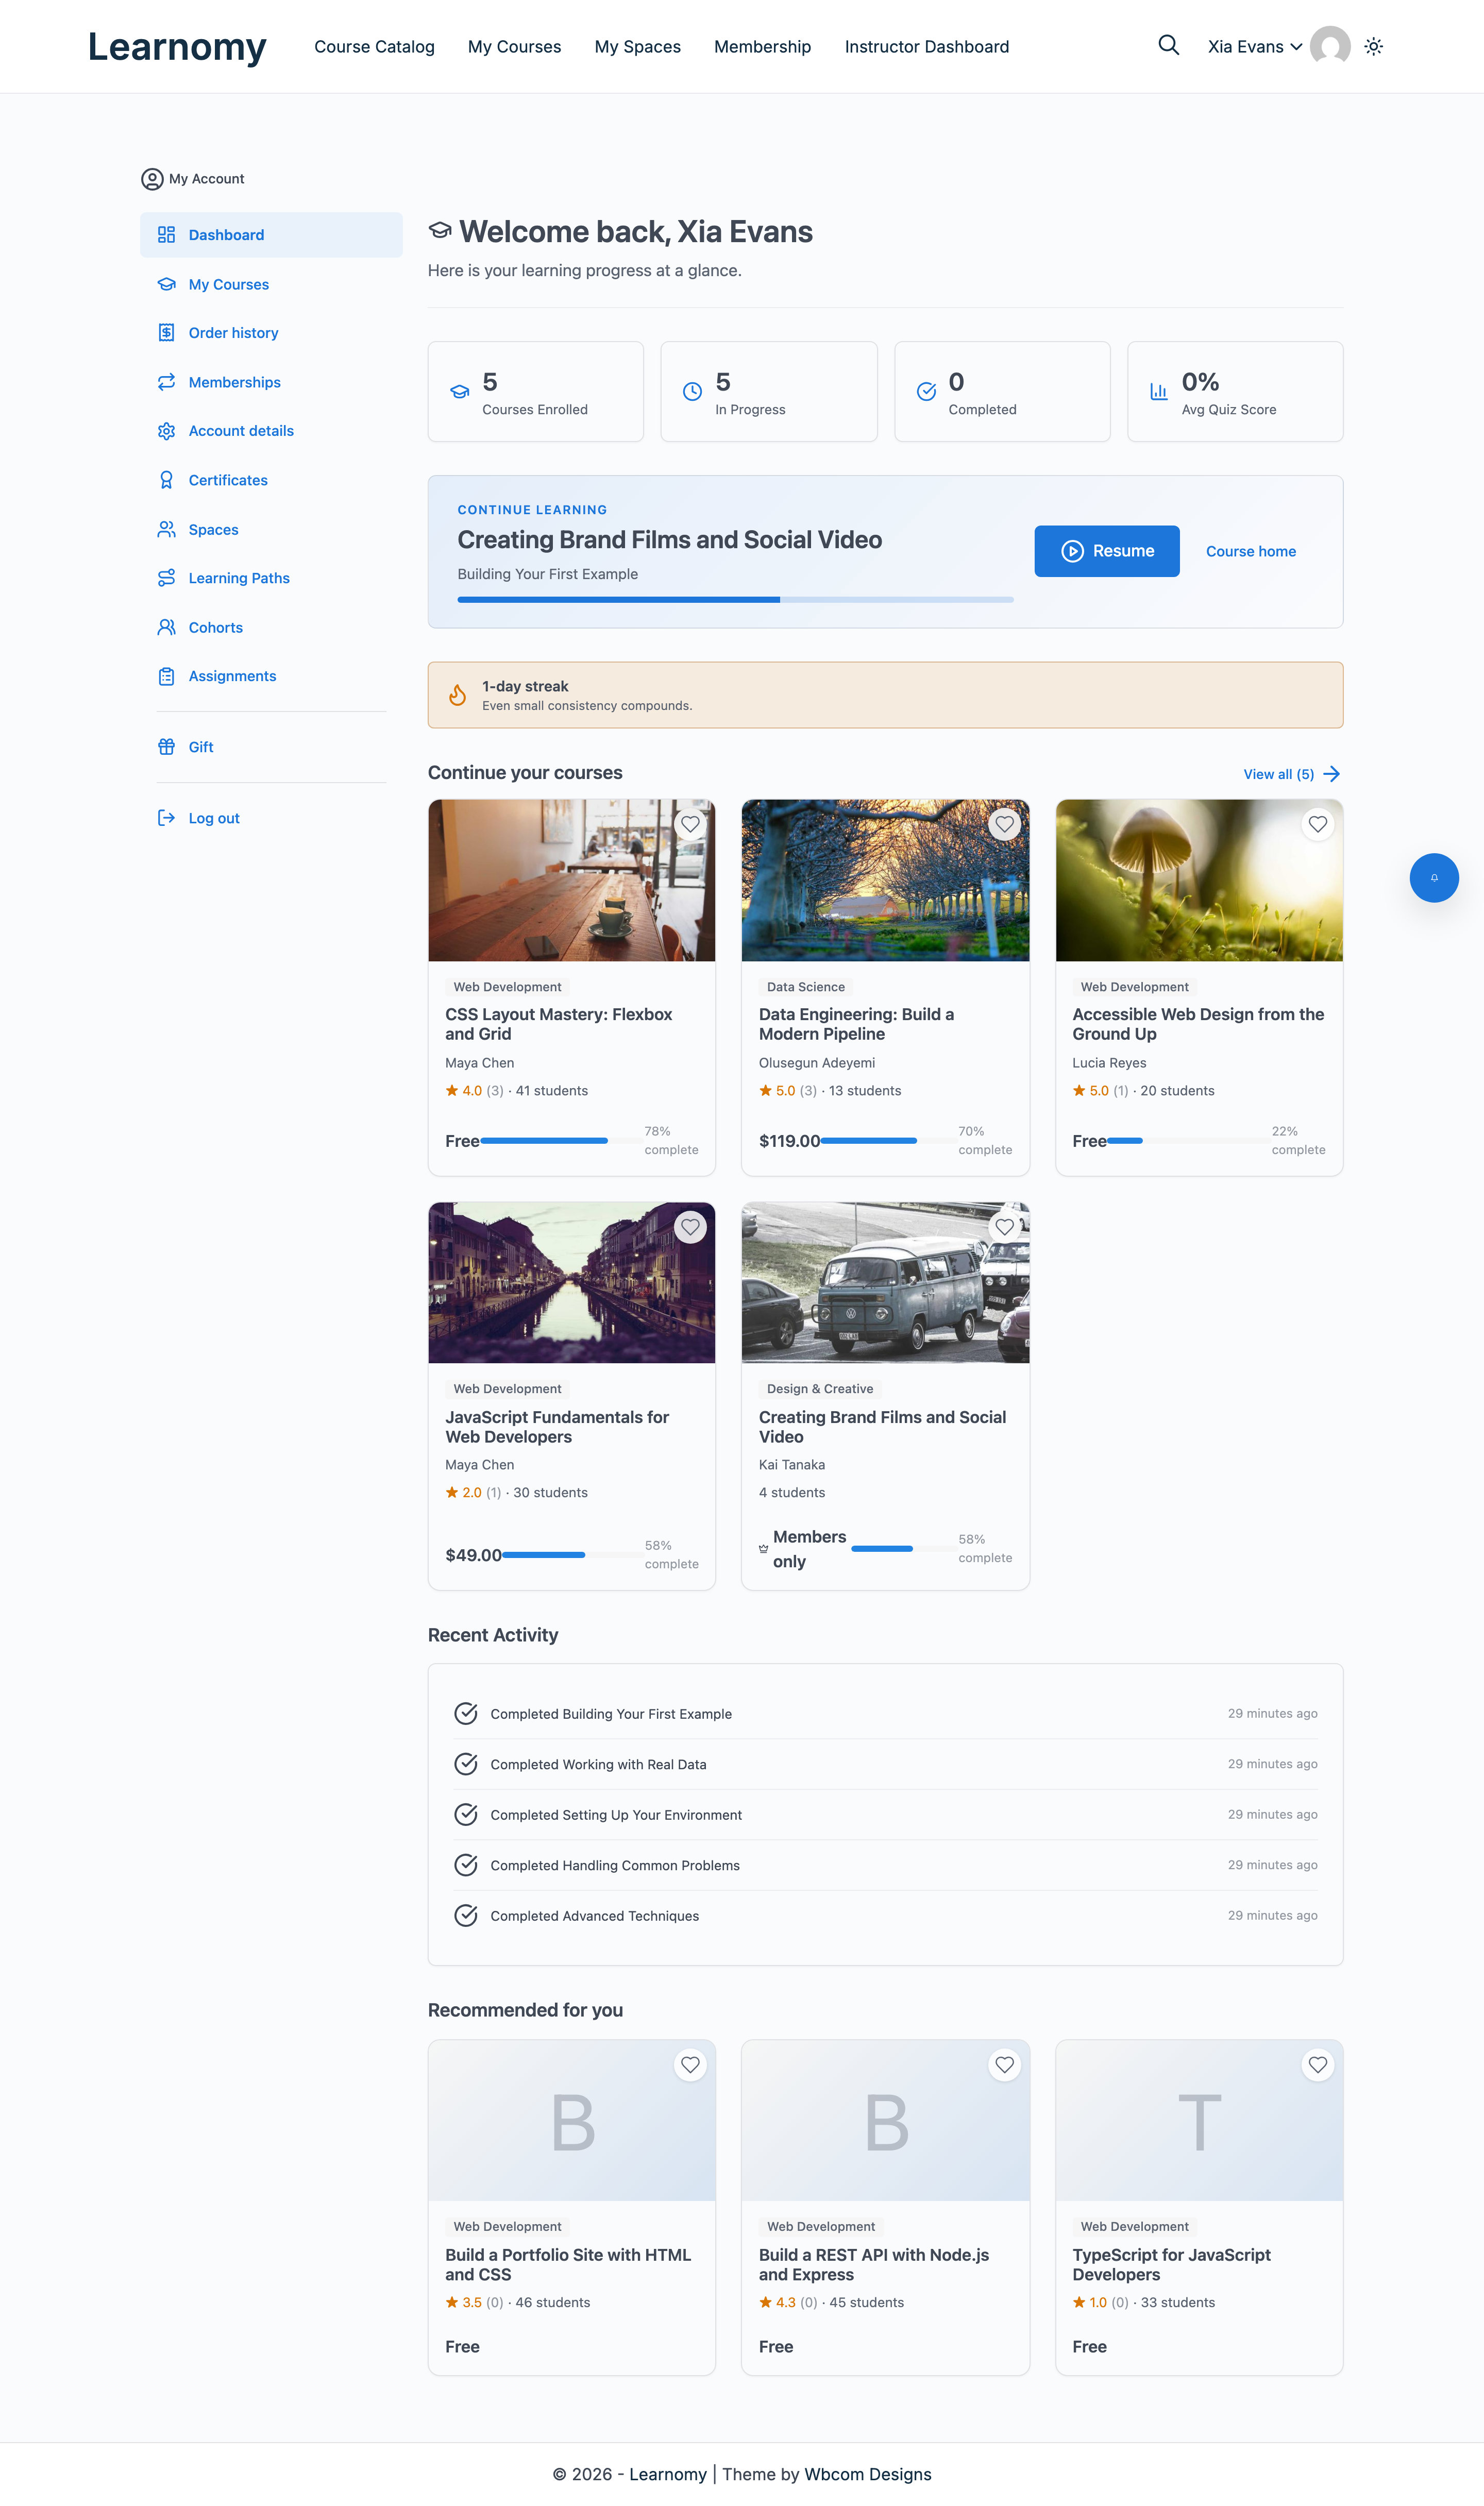The height and width of the screenshot is (2506, 1484).
Task: Click the Members only crown icon
Action: (x=763, y=1548)
